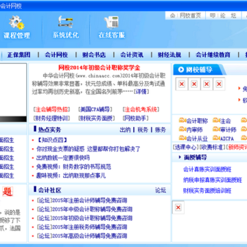Open the 详情 link in article

tap(141, 92)
